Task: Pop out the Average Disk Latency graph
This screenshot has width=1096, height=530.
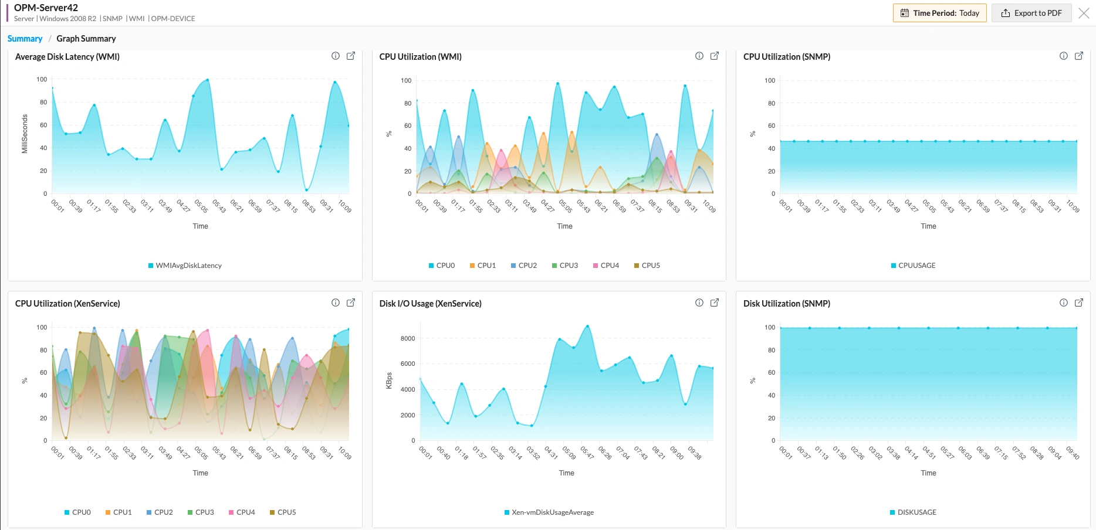Action: (351, 56)
